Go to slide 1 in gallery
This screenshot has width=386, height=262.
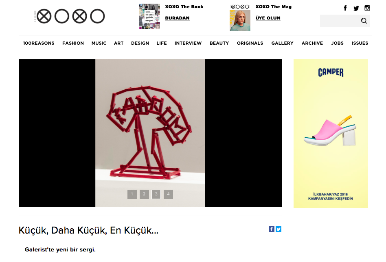132,194
